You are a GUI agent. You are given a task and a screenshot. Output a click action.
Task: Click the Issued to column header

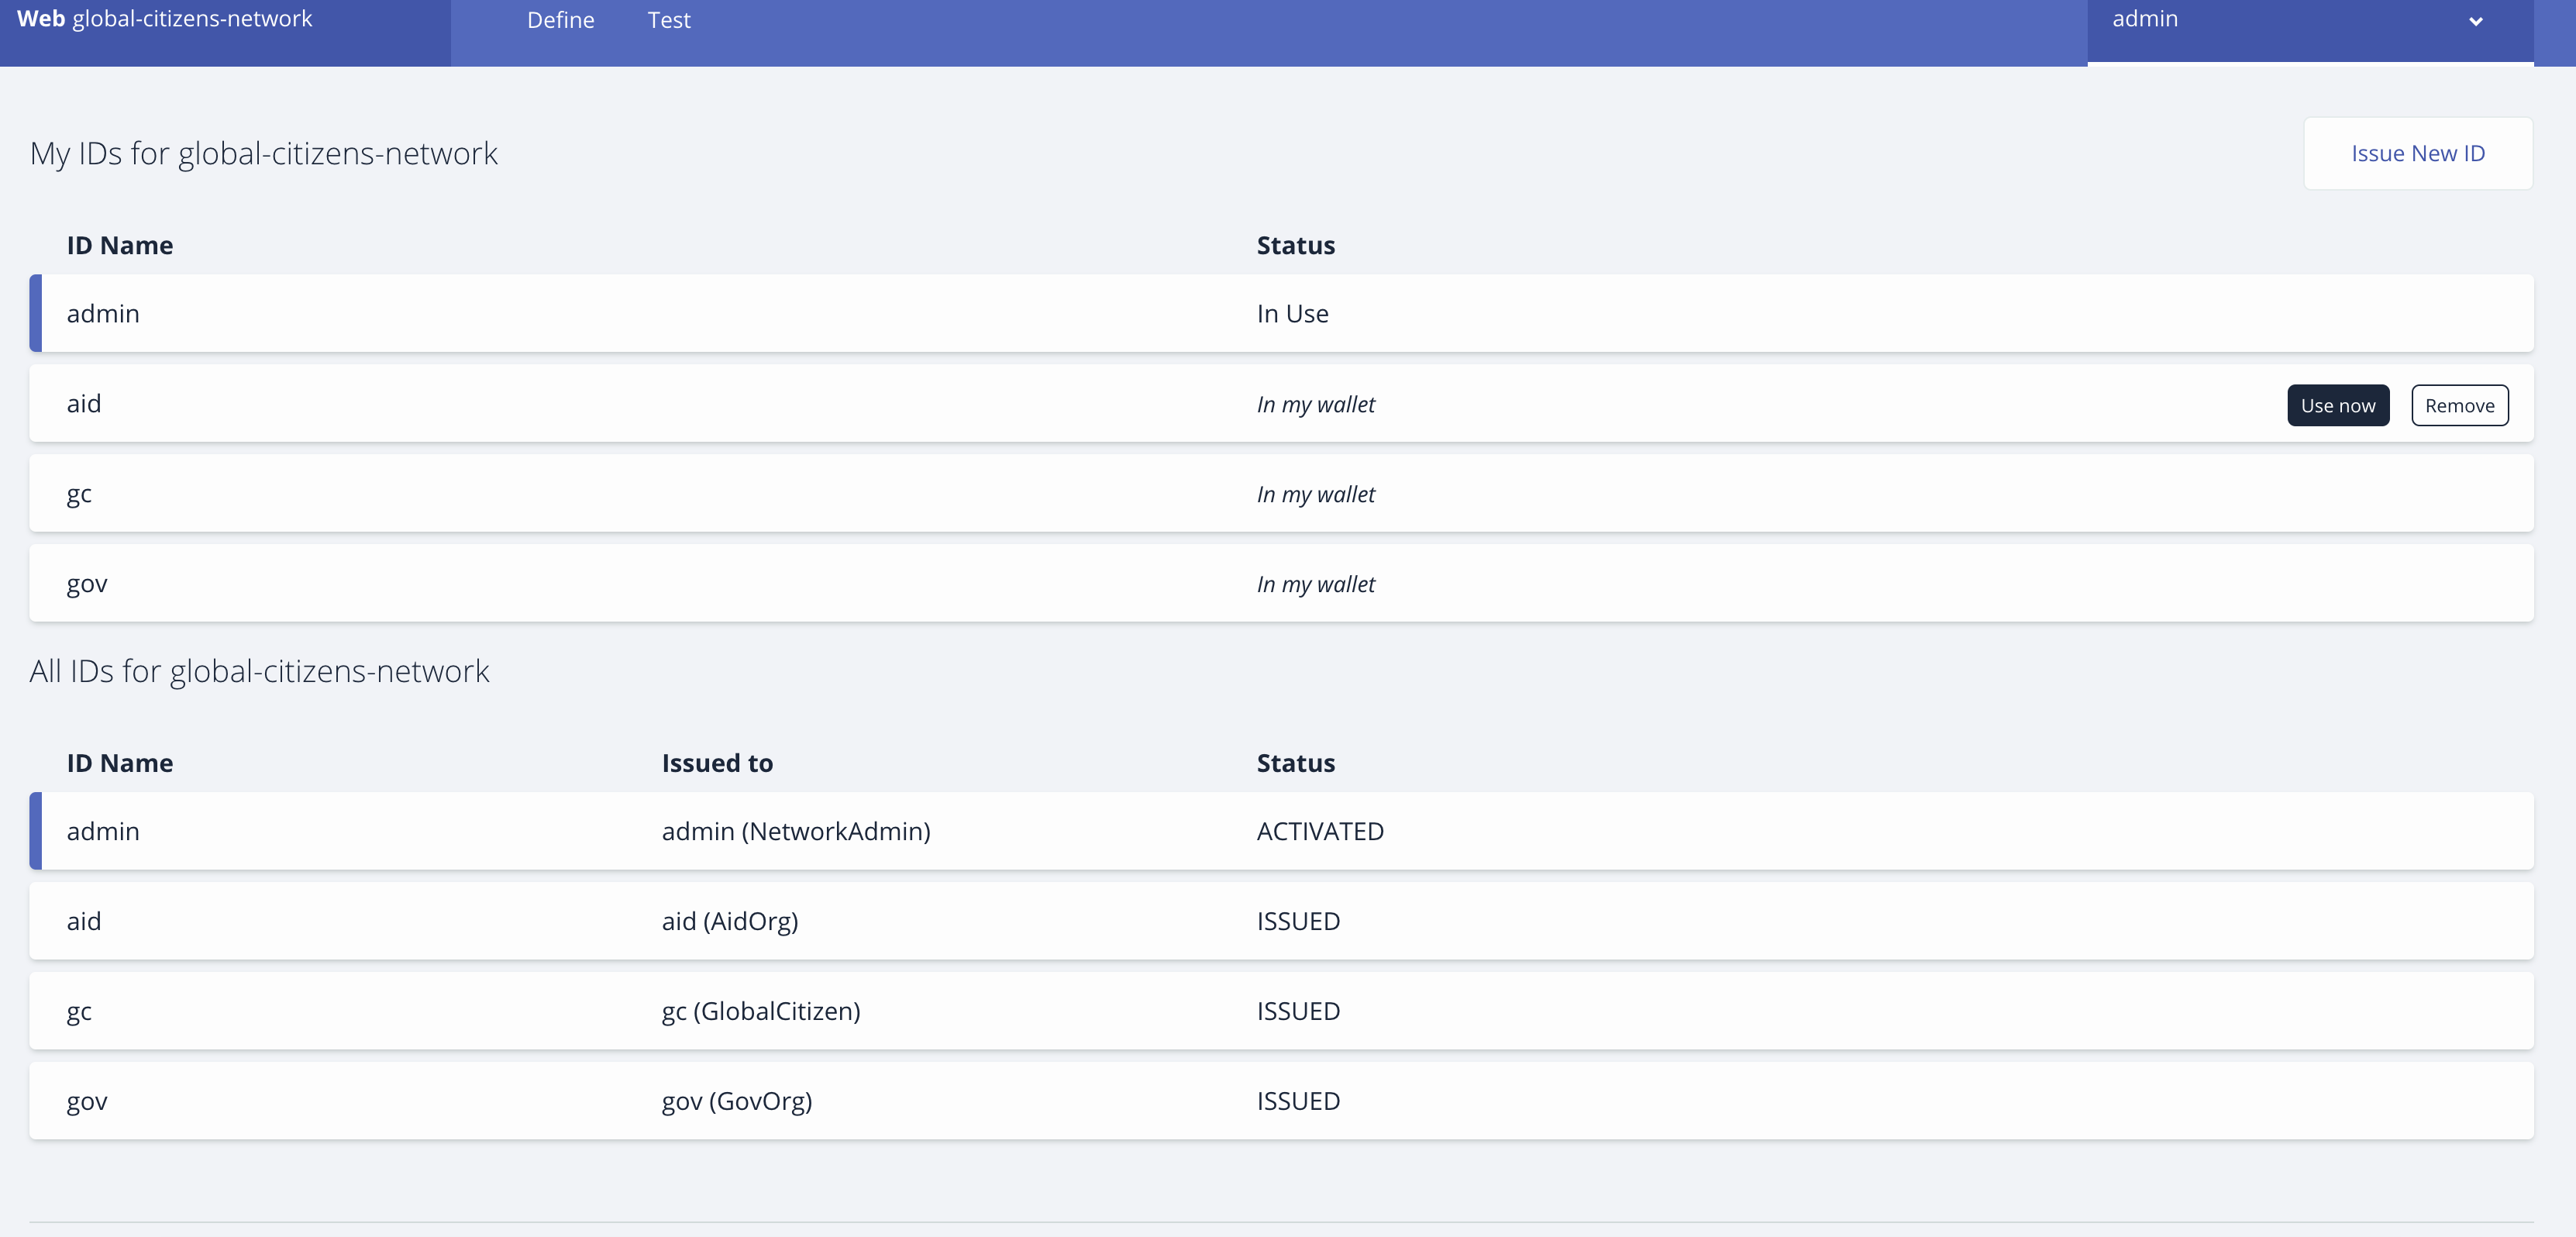[716, 763]
